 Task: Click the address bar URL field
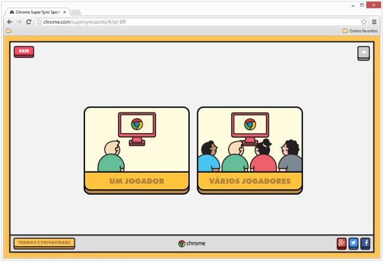pos(201,22)
